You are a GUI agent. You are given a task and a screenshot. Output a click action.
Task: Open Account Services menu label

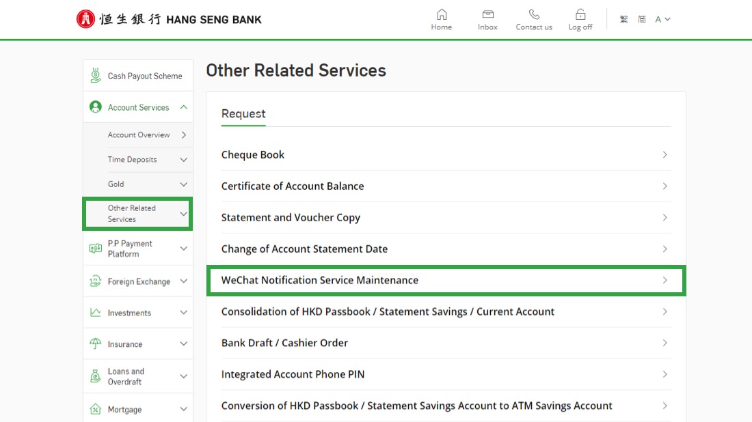pyautogui.click(x=138, y=107)
